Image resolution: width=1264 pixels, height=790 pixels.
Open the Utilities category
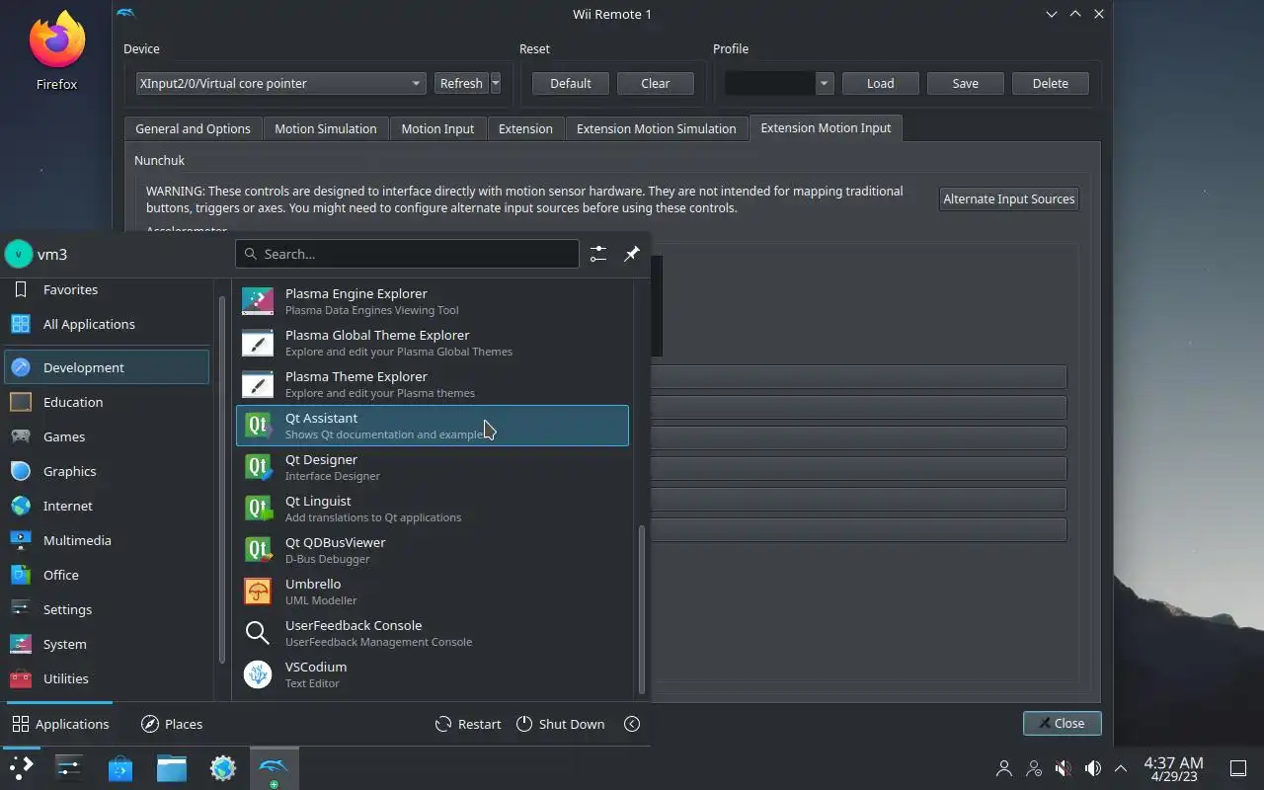107,678
